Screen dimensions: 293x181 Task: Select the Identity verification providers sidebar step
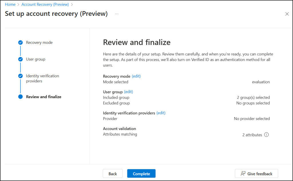(x=43, y=78)
